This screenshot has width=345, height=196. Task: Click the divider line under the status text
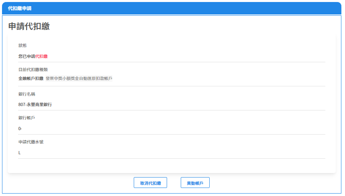[x=171, y=62]
